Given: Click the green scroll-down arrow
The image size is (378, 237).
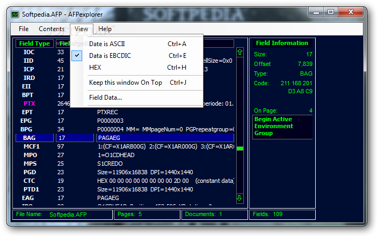Looking at the screenshot, I should click(x=239, y=198).
